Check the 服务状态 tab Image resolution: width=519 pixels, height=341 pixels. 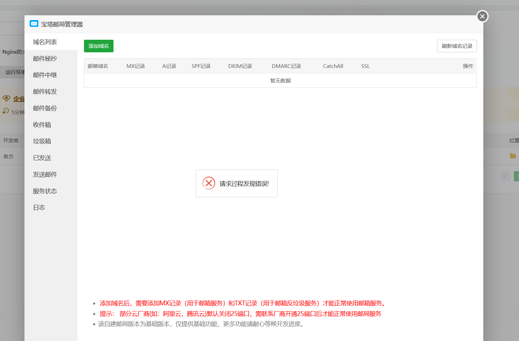tap(51, 191)
